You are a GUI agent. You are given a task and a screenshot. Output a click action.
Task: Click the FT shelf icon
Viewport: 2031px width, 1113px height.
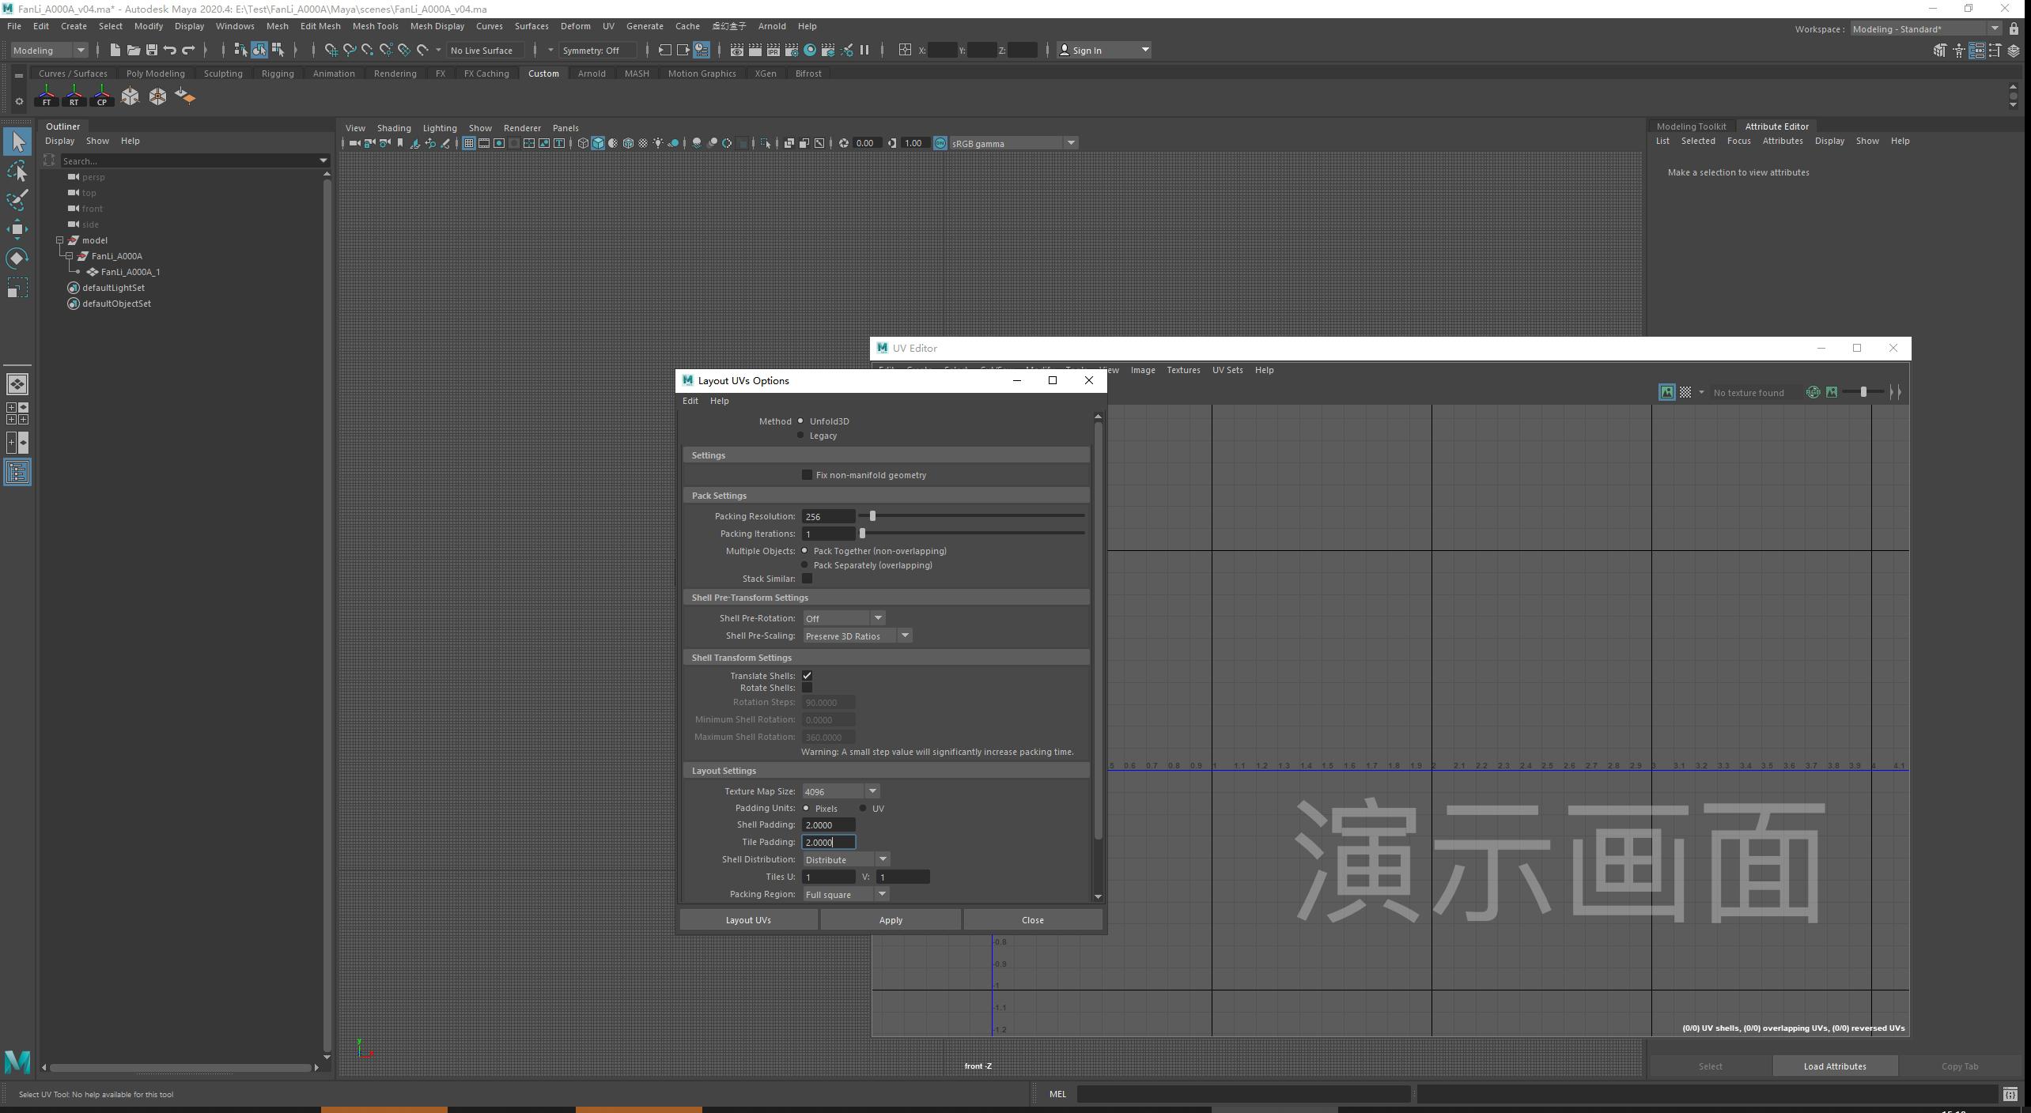(47, 96)
